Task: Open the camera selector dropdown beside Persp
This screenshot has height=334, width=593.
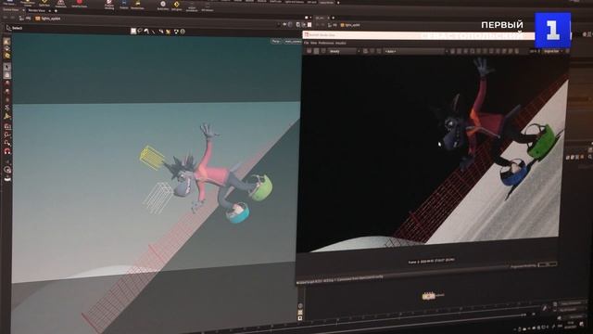Action: 293,41
